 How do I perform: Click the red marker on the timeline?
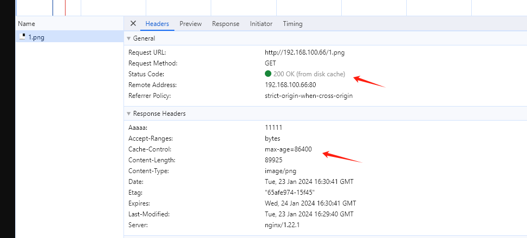65,8
